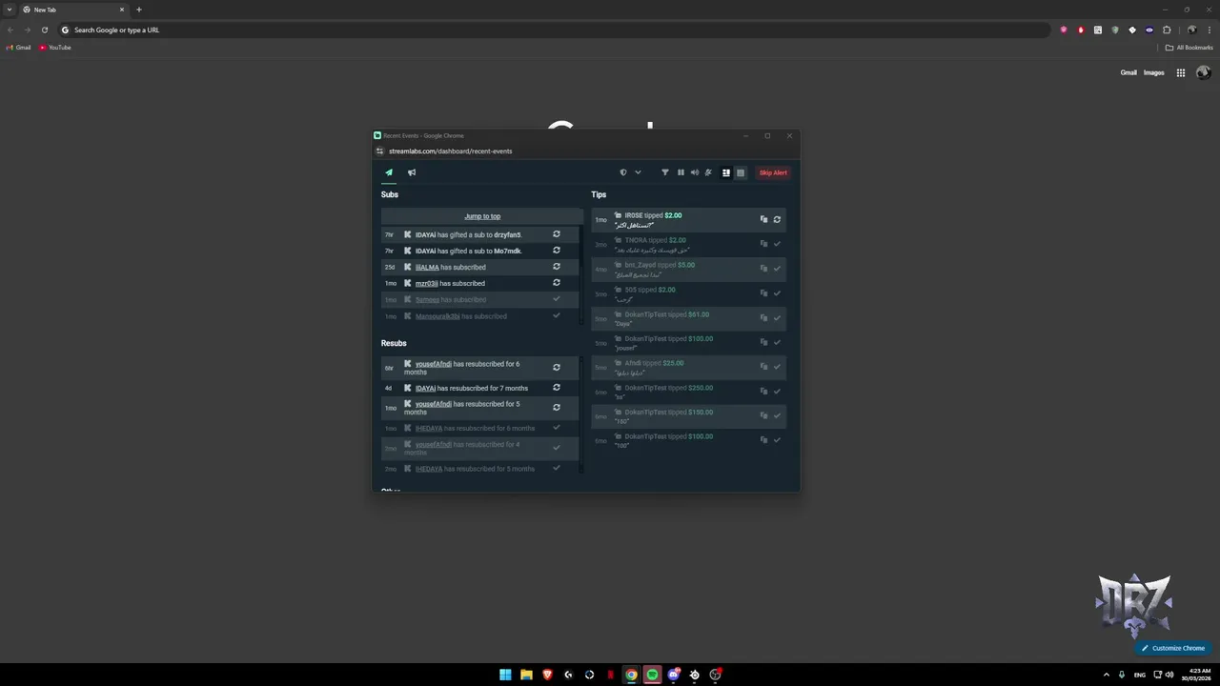Click checkmark on yousefAfndi 4 months resub
The image size is (1220, 686).
(x=557, y=448)
